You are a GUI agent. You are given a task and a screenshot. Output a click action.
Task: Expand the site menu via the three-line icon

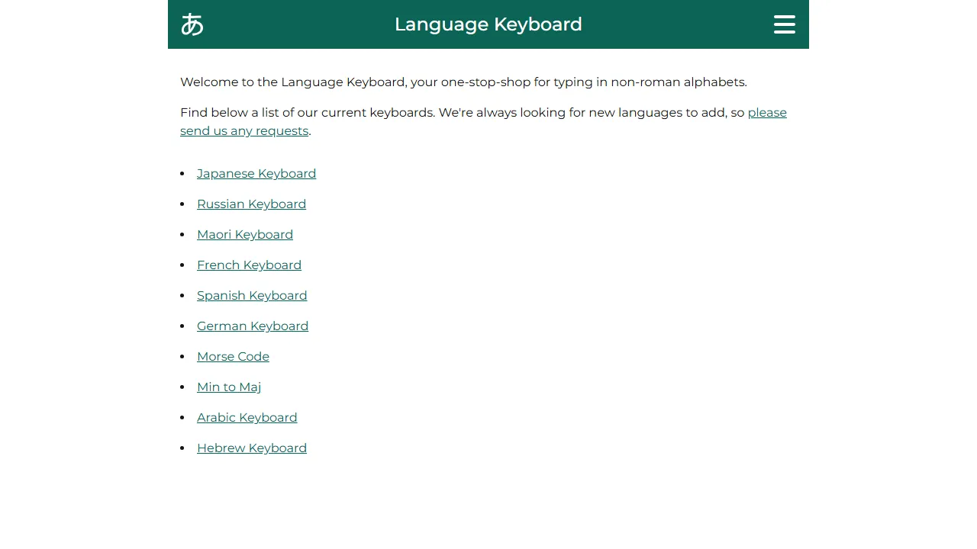click(784, 24)
